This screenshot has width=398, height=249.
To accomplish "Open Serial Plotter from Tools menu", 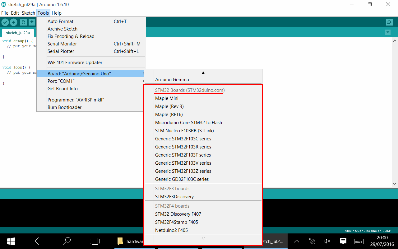I will 91,51.
